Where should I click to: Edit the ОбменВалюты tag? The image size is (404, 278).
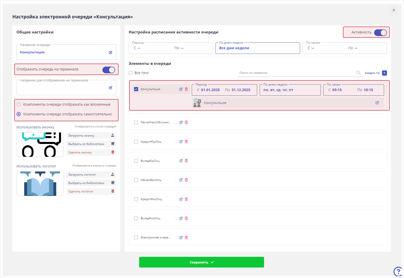pos(181,180)
